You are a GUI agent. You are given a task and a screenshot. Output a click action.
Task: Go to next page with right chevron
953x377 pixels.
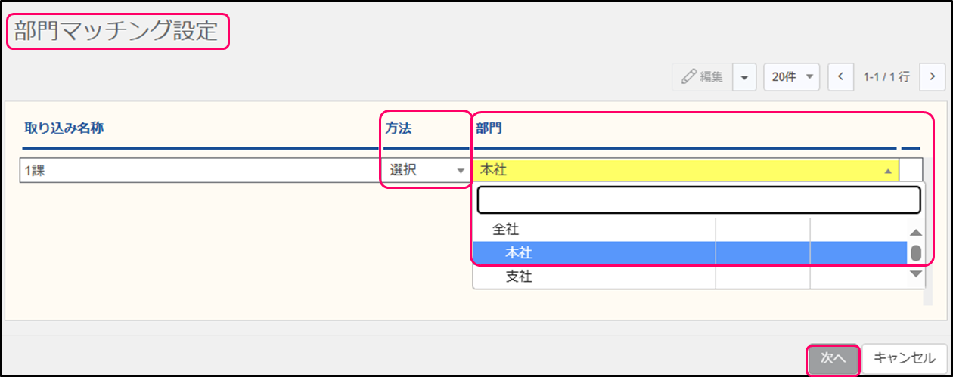932,76
